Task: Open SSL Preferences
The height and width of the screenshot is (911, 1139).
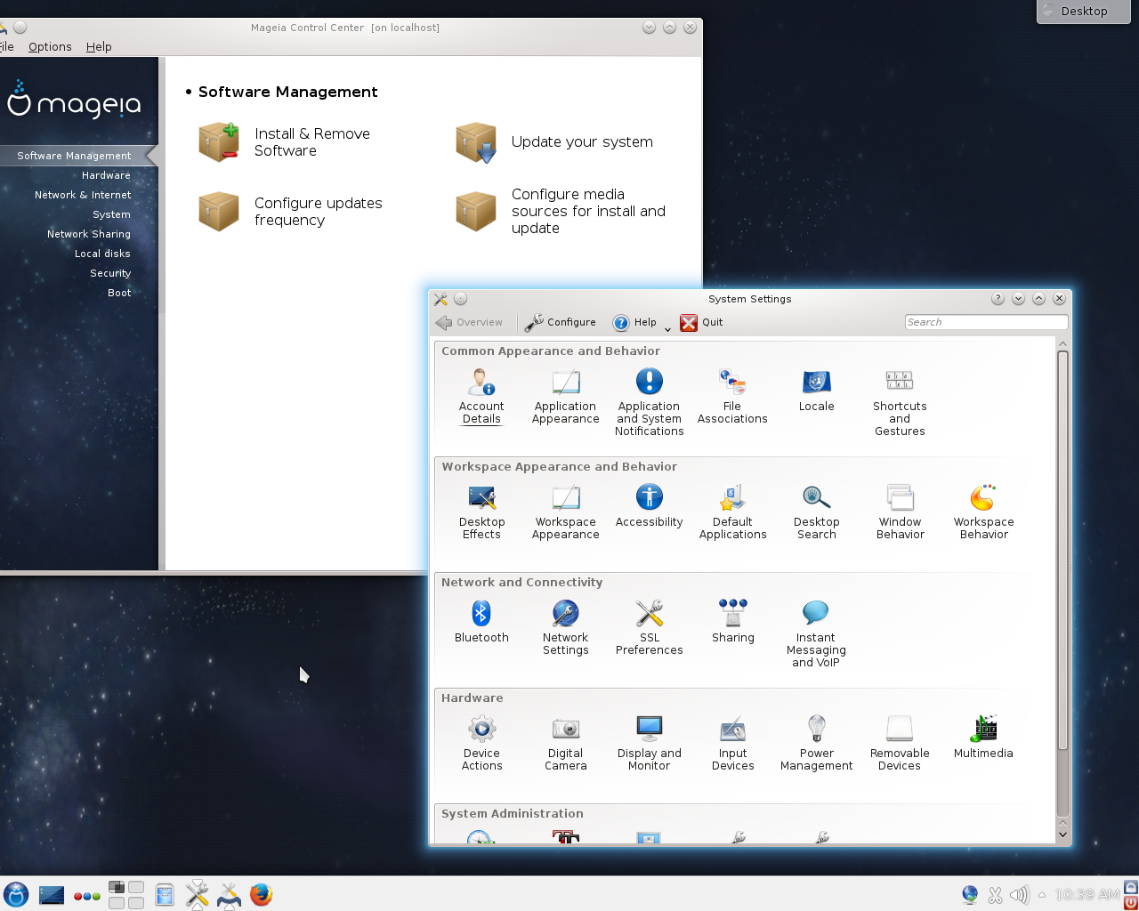Action: click(x=649, y=628)
